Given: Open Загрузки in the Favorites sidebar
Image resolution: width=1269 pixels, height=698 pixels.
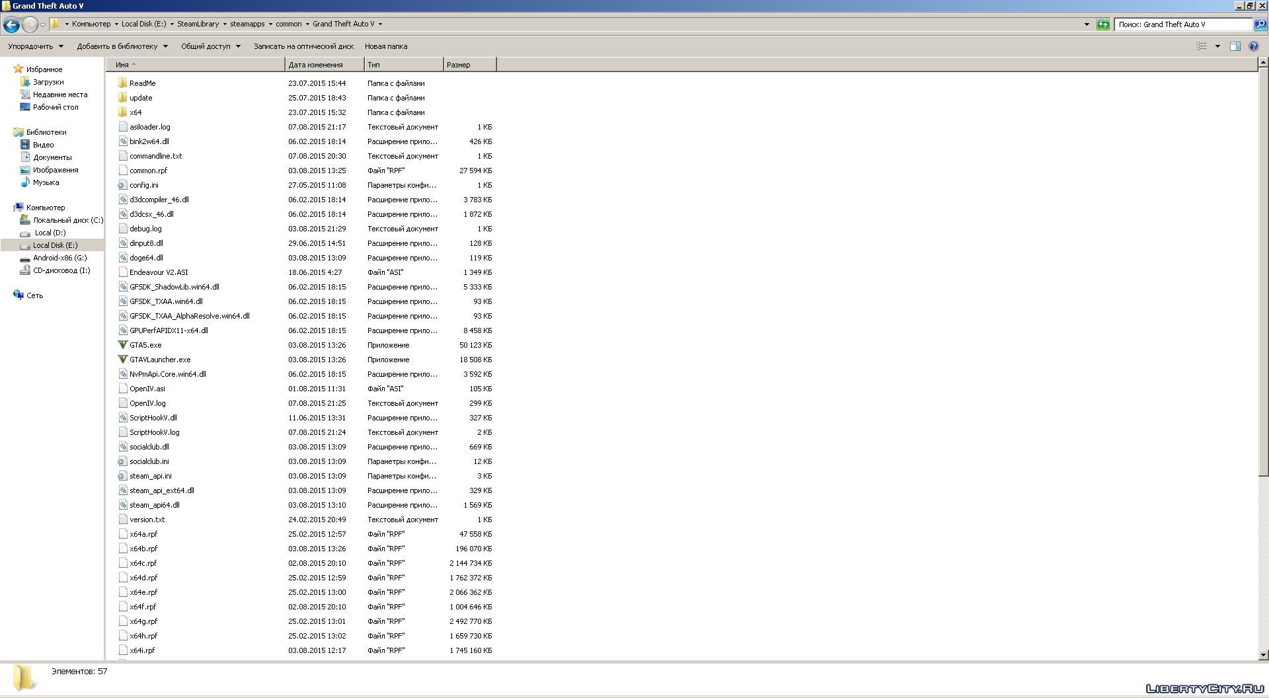Looking at the screenshot, I should pos(48,82).
